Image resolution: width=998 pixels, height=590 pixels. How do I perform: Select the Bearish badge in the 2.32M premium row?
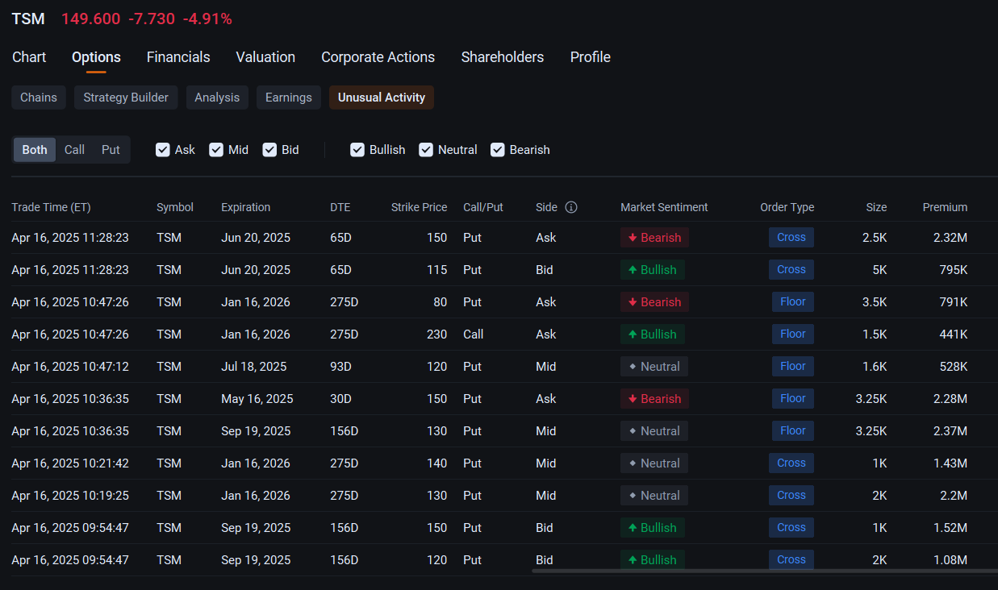point(654,238)
